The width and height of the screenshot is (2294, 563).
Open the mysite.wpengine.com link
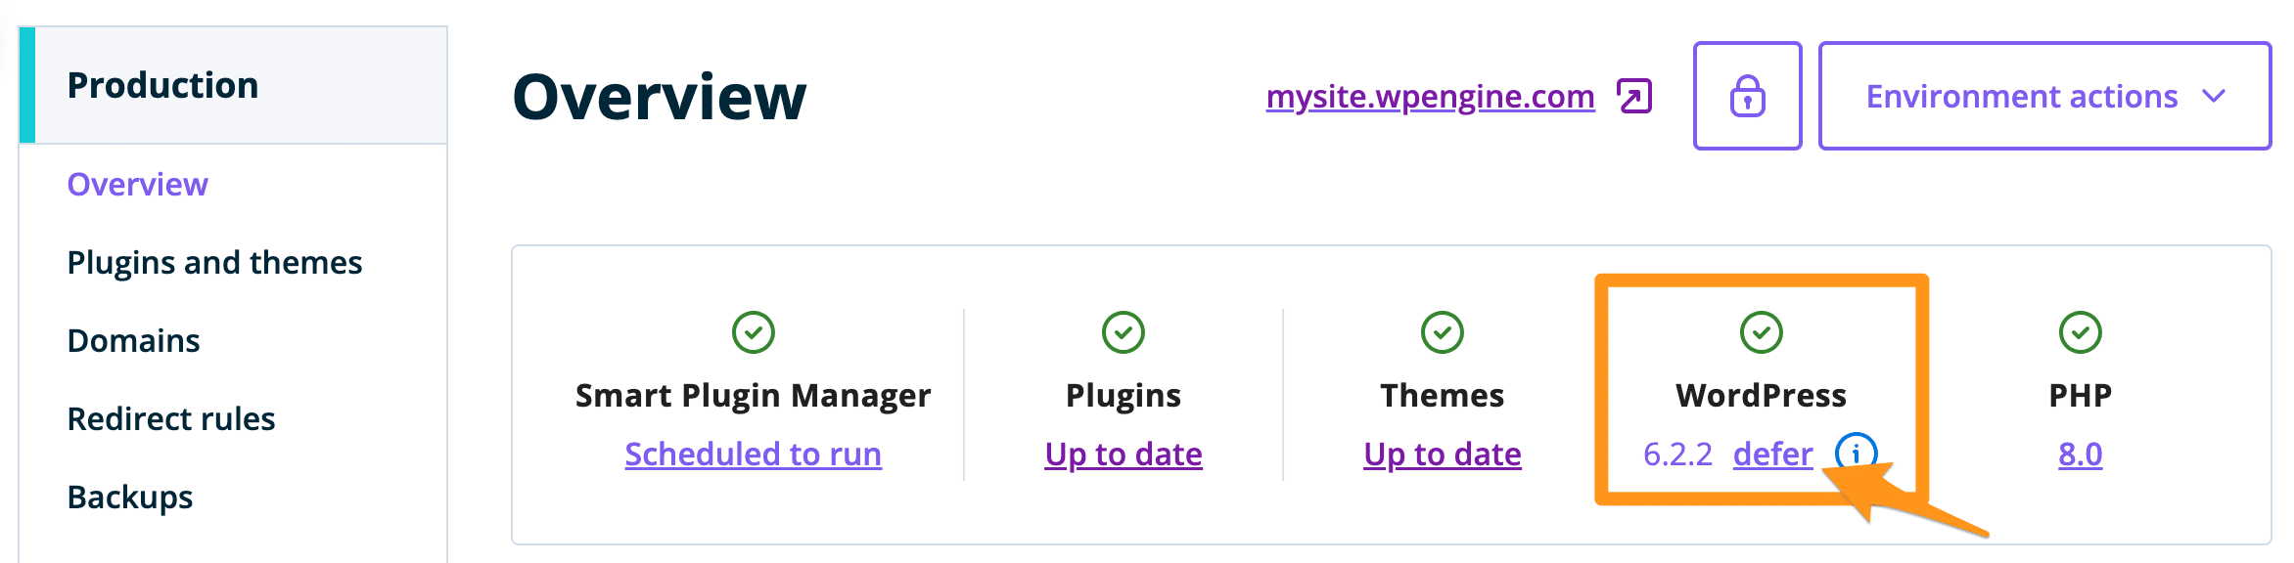[1430, 96]
